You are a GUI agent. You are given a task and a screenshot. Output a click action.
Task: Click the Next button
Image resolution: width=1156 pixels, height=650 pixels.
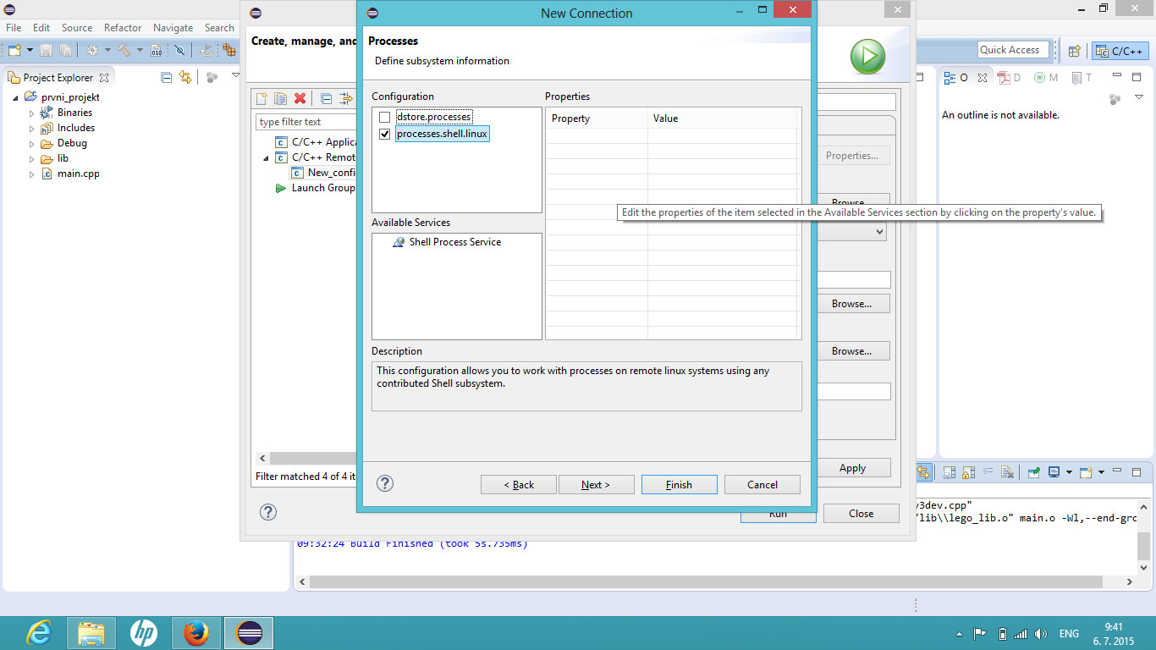pyautogui.click(x=596, y=485)
